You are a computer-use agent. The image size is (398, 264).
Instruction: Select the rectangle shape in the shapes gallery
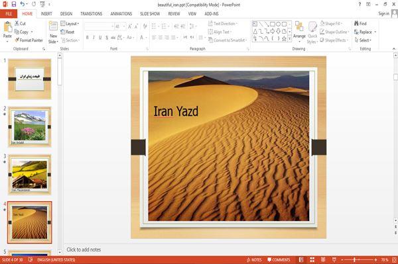pyautogui.click(x=273, y=24)
